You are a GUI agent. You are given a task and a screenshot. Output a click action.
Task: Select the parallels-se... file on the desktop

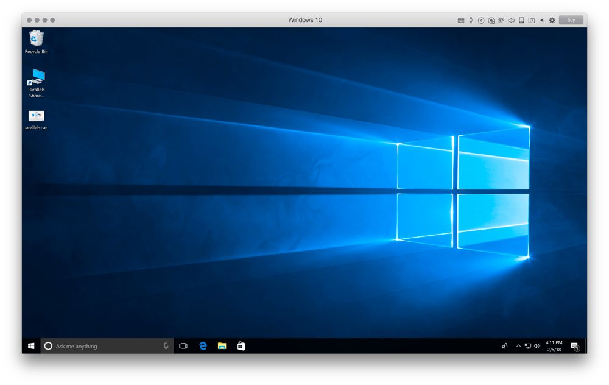[x=37, y=120]
